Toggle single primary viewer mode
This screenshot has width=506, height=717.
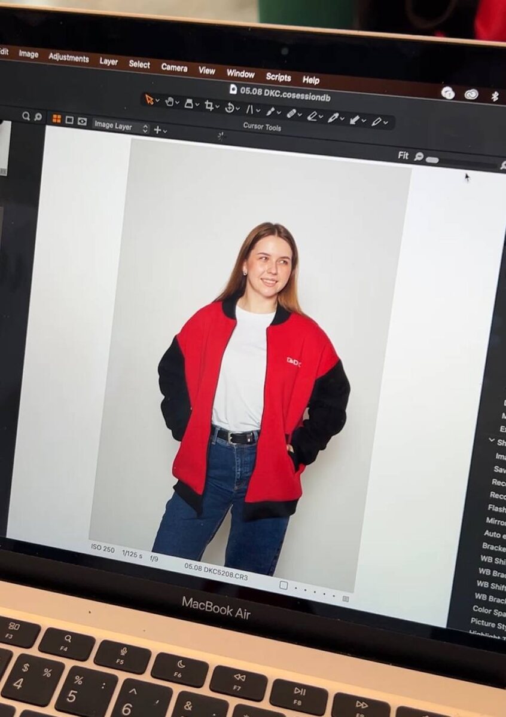click(69, 120)
